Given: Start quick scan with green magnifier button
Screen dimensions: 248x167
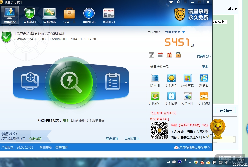Looking at the screenshot, I should pyautogui.click(x=71, y=82).
